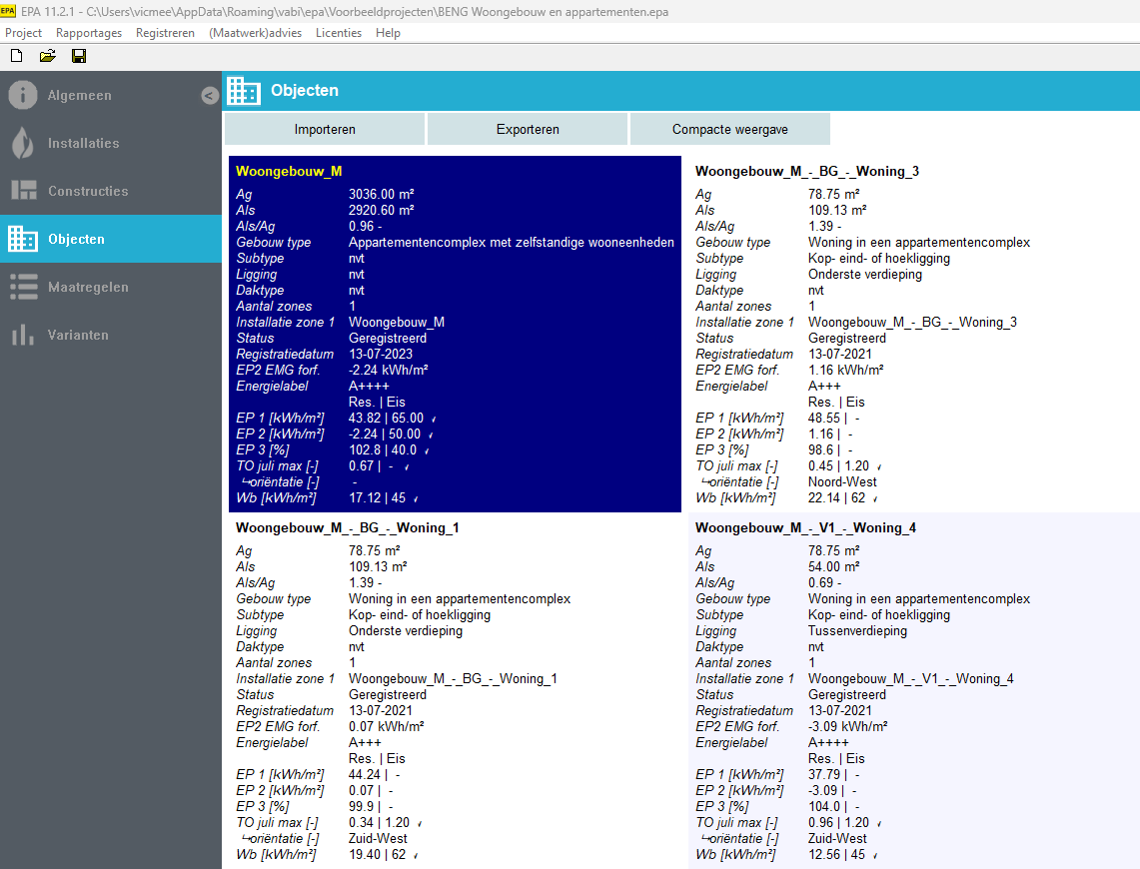Open the Rapportages menu
1140x869 pixels.
point(89,33)
